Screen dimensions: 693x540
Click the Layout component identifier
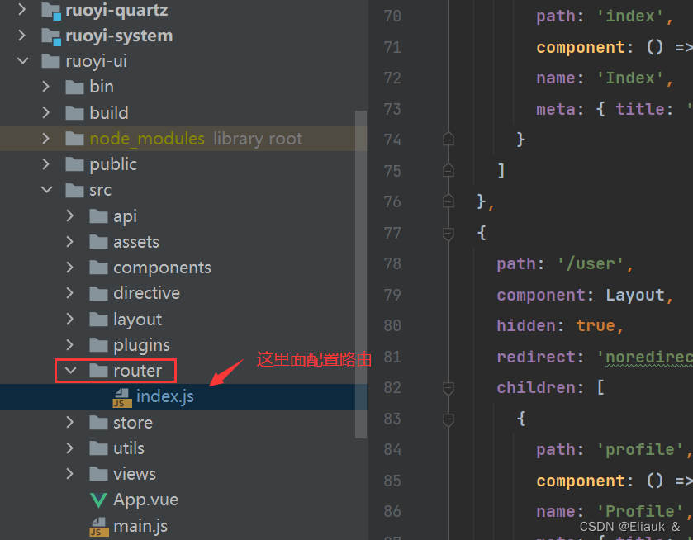(635, 296)
